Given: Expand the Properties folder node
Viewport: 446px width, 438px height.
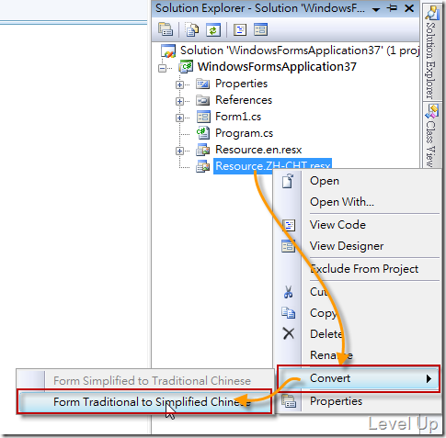Looking at the screenshot, I should click(179, 84).
